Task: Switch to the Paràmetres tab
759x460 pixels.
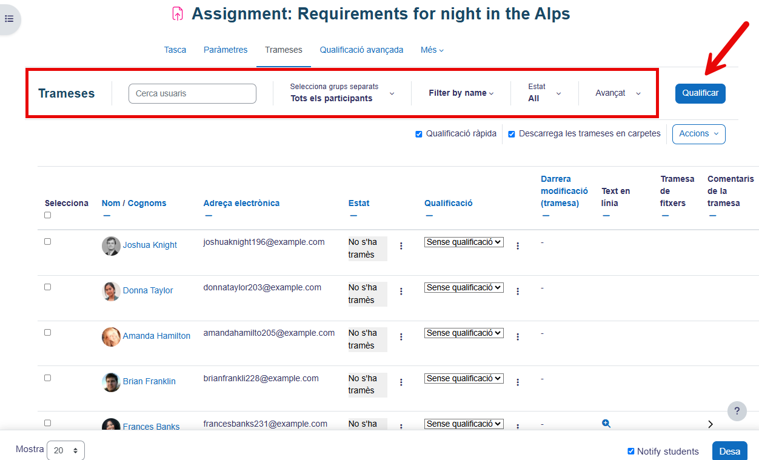Action: click(x=226, y=50)
